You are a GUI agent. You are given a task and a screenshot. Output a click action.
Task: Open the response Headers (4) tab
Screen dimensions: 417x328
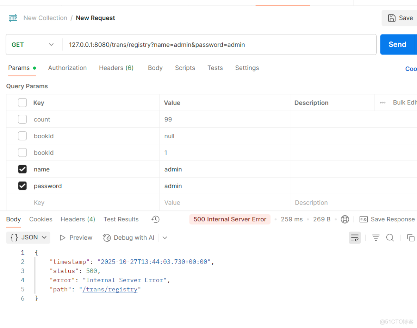(x=78, y=219)
